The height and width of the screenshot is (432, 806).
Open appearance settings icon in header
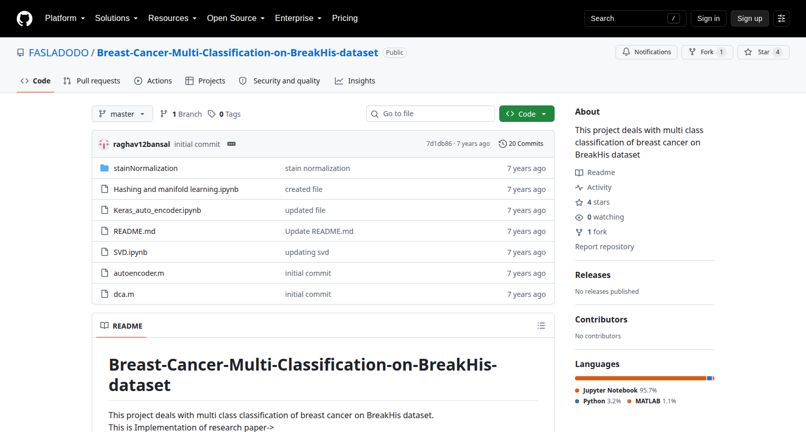point(781,18)
